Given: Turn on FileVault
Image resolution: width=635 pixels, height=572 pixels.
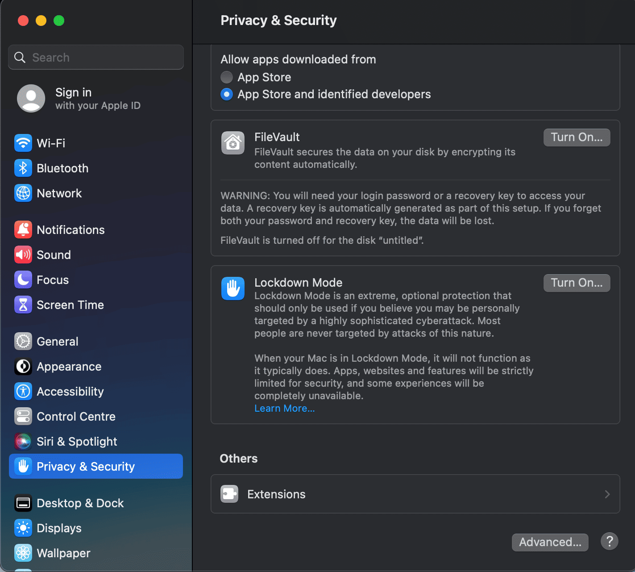Looking at the screenshot, I should [577, 137].
